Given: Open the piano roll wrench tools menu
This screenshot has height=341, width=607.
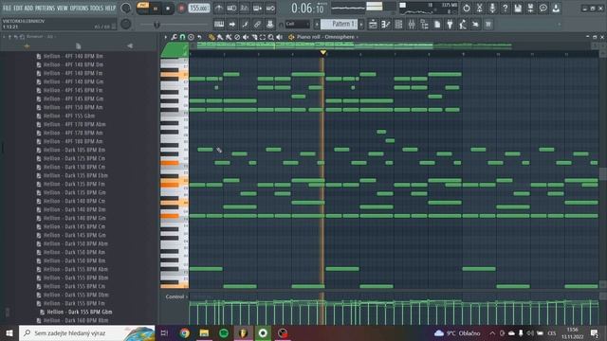Looking at the screenshot, I should [174, 37].
